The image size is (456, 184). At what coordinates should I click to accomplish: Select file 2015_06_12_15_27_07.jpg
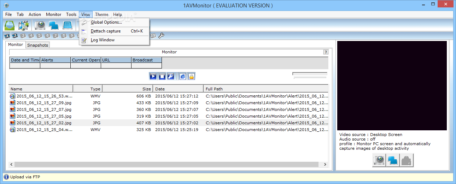coord(169,109)
